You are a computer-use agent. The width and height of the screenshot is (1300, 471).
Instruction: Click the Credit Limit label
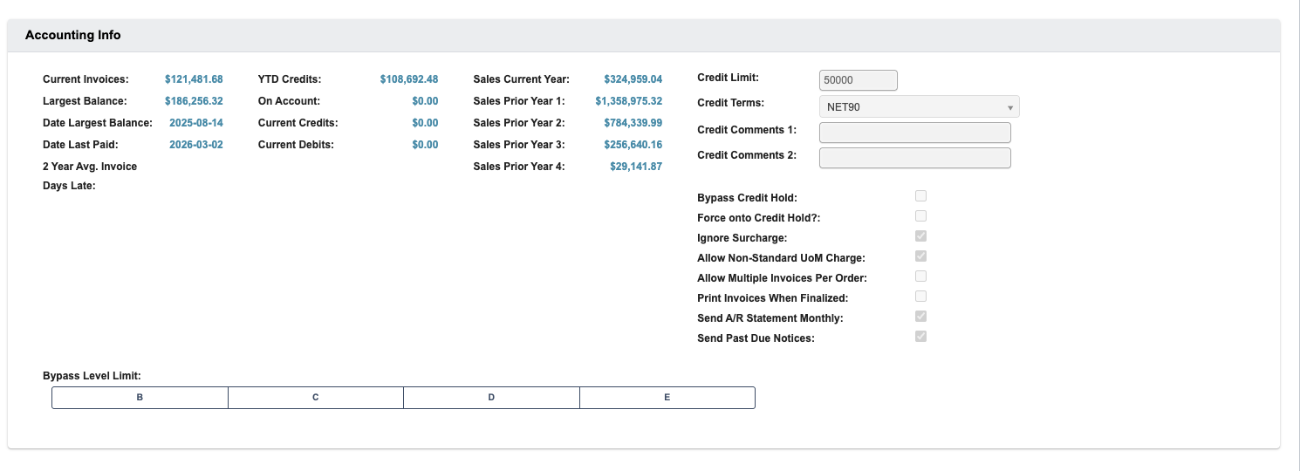click(x=728, y=78)
